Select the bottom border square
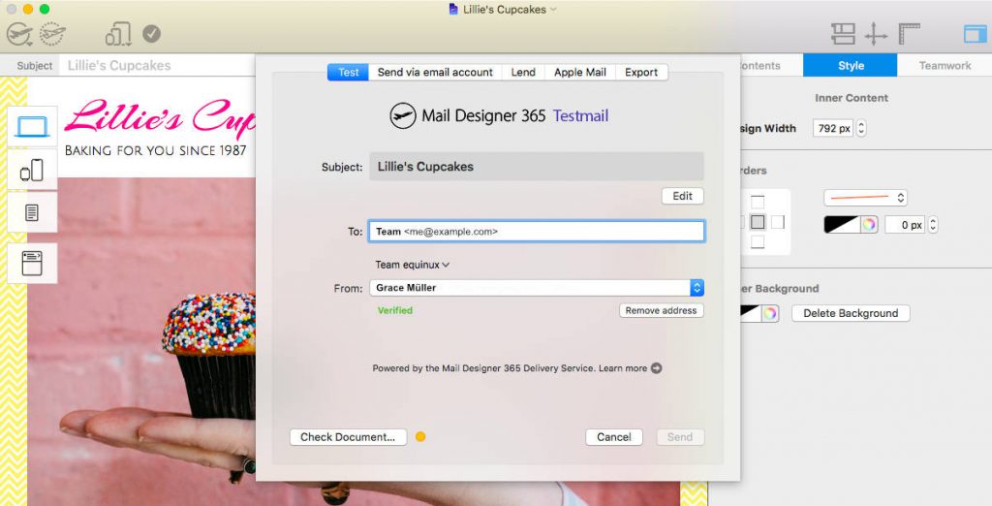The height and width of the screenshot is (506, 992). pos(758,242)
